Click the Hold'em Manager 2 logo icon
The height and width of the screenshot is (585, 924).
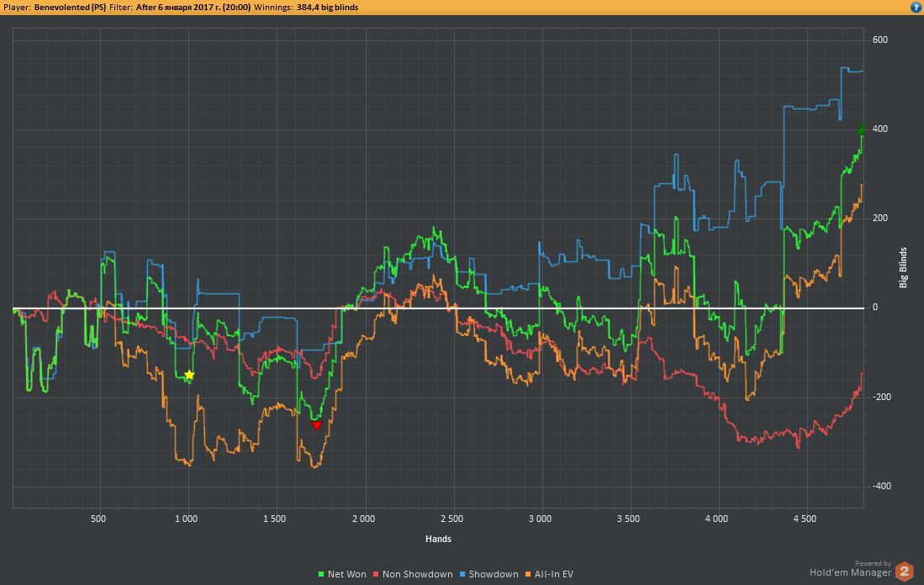pos(904,572)
